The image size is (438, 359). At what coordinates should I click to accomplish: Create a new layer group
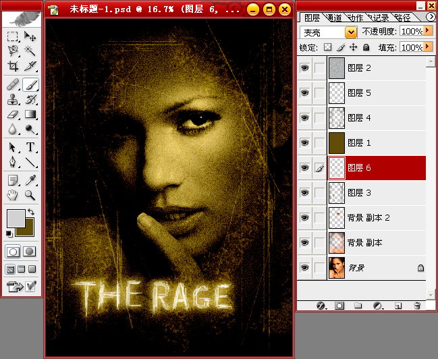coord(358,306)
